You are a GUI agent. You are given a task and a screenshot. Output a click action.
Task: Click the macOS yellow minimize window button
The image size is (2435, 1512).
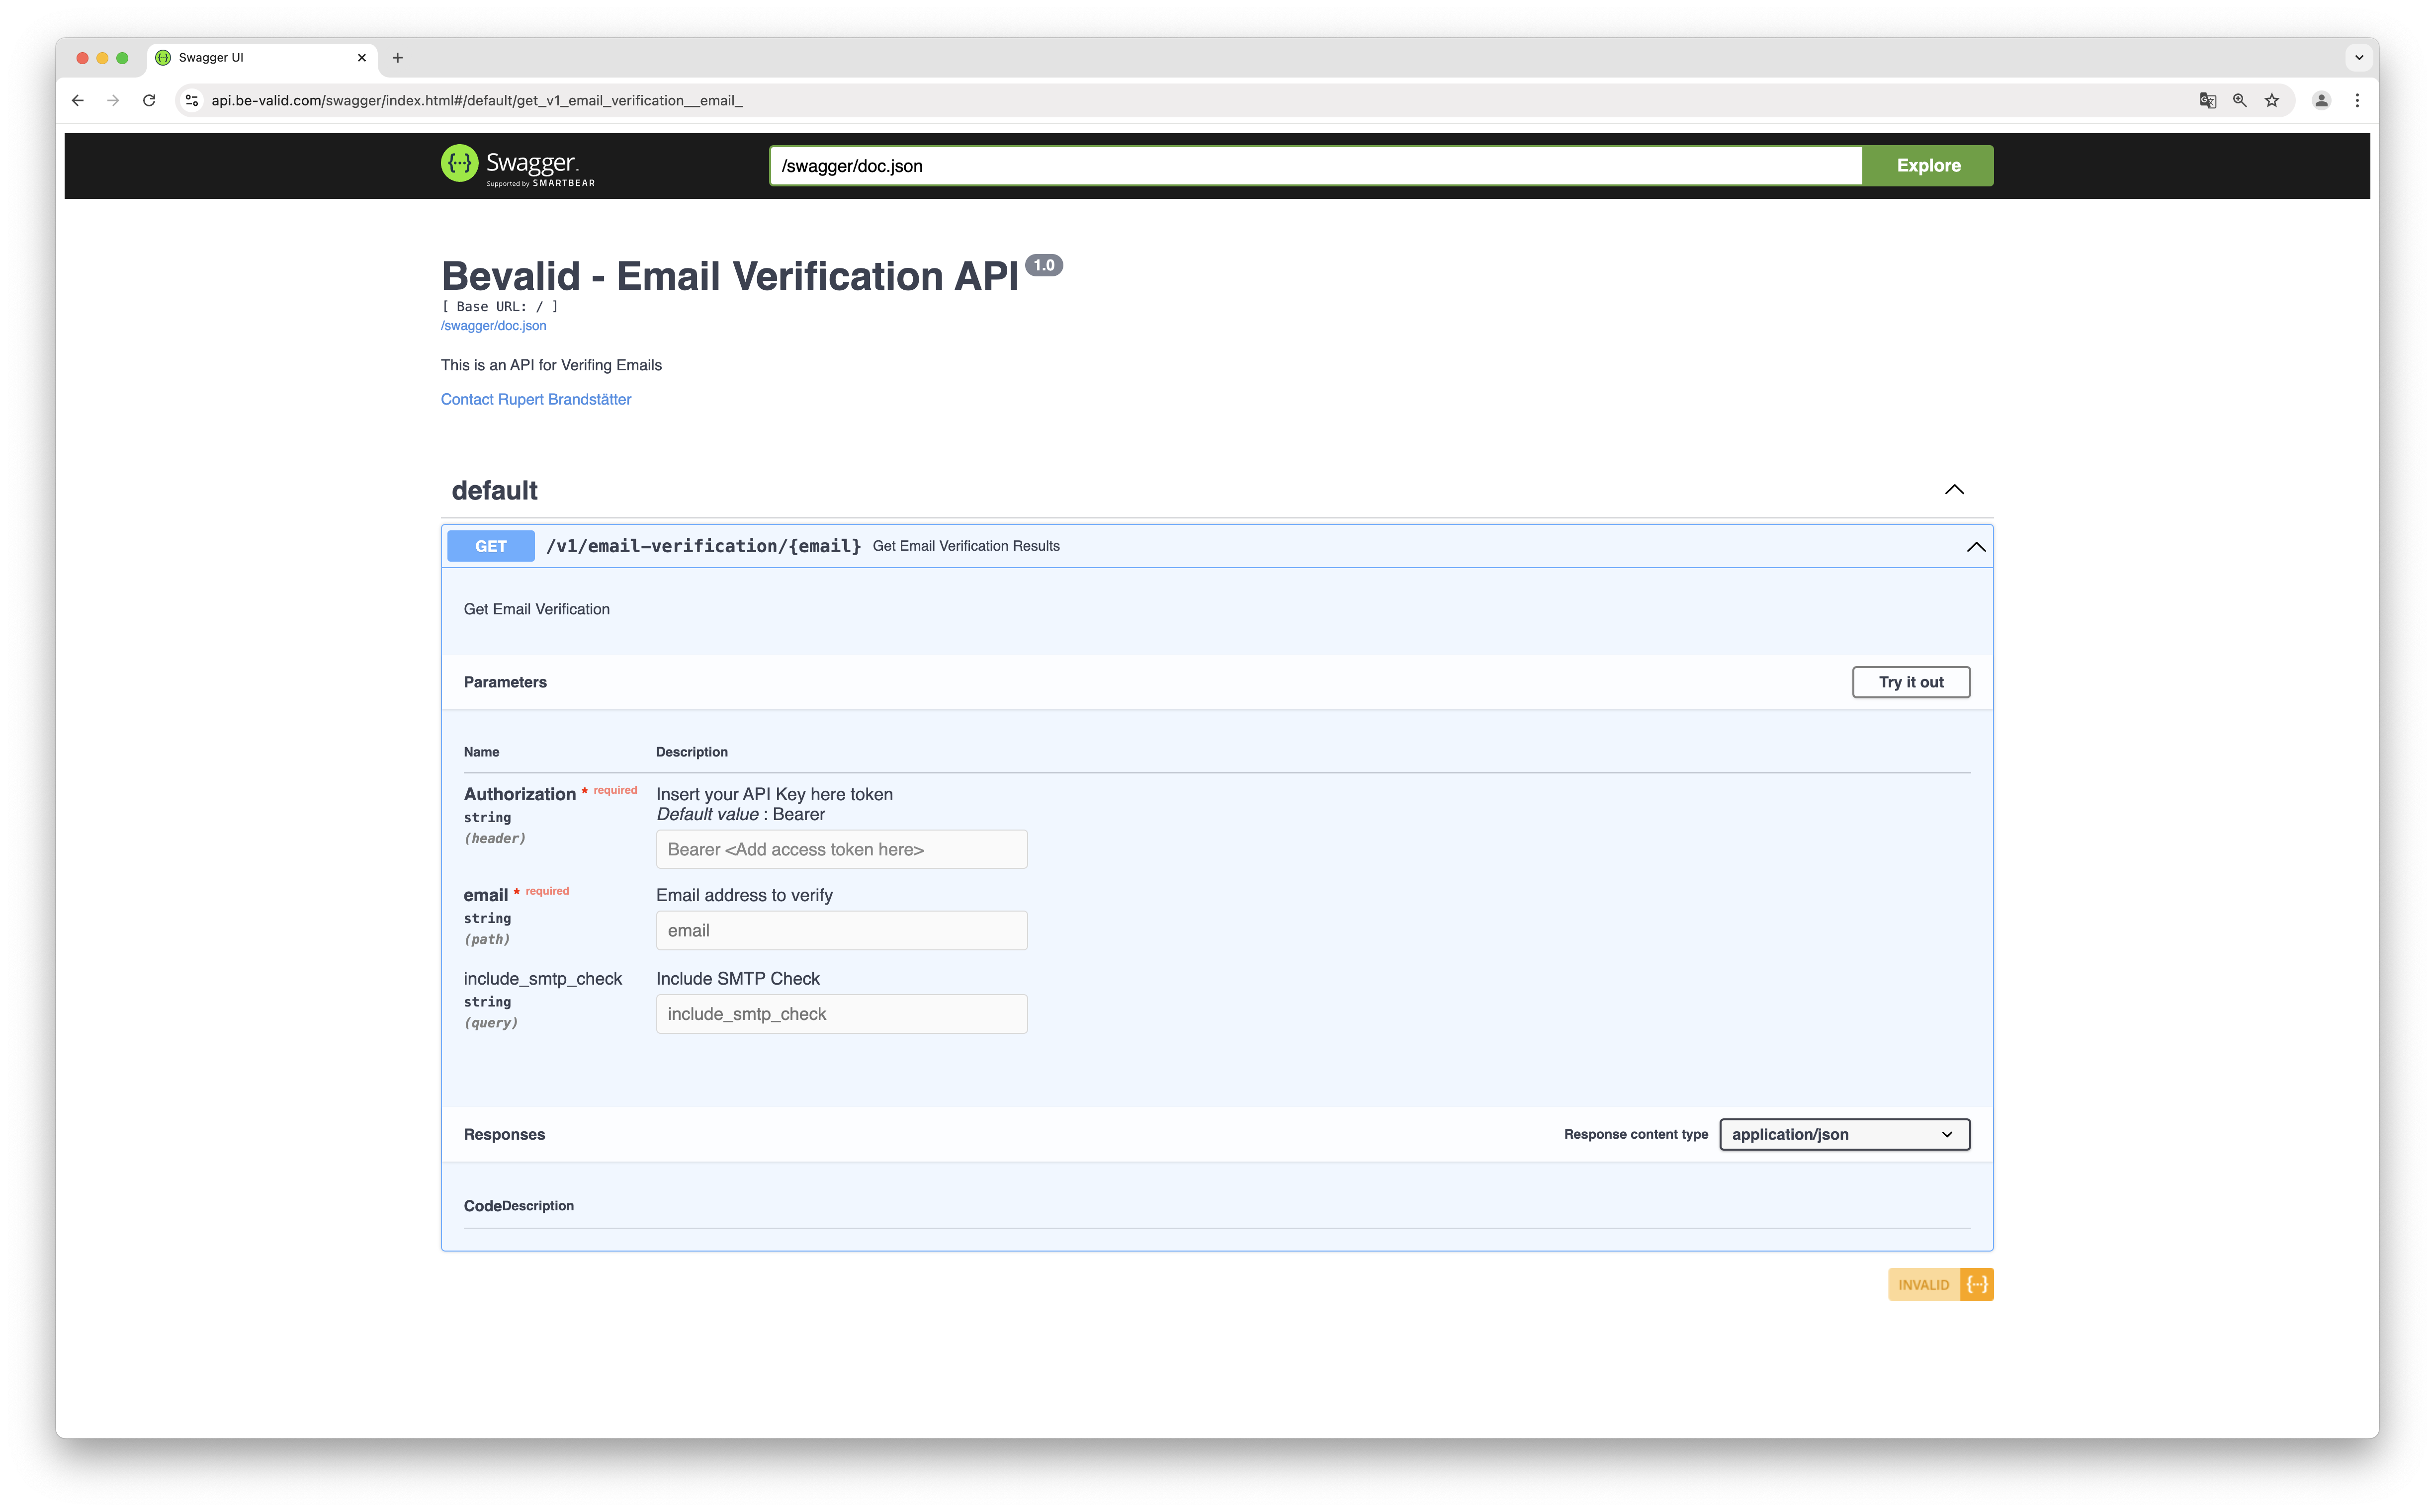pyautogui.click(x=102, y=58)
